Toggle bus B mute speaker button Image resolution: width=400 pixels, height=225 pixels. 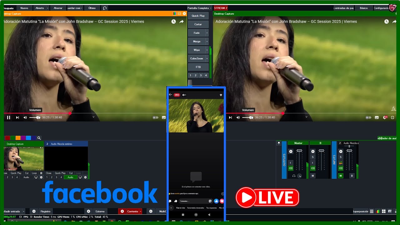(x=313, y=168)
